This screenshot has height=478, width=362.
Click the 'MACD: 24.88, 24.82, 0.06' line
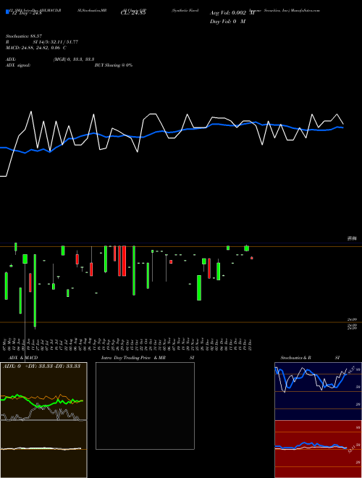click(x=33, y=48)
